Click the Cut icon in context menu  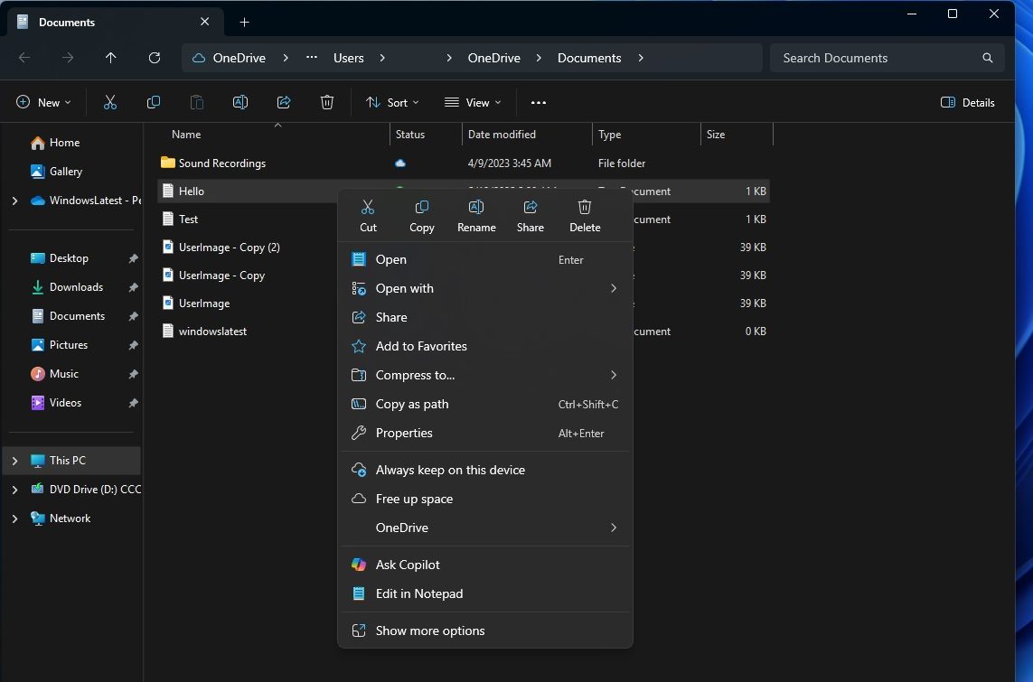click(368, 216)
